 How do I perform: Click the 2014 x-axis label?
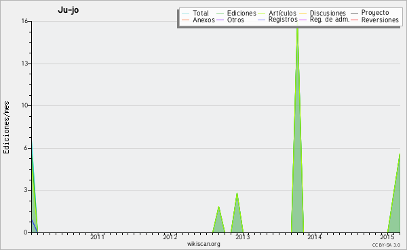click(x=314, y=236)
